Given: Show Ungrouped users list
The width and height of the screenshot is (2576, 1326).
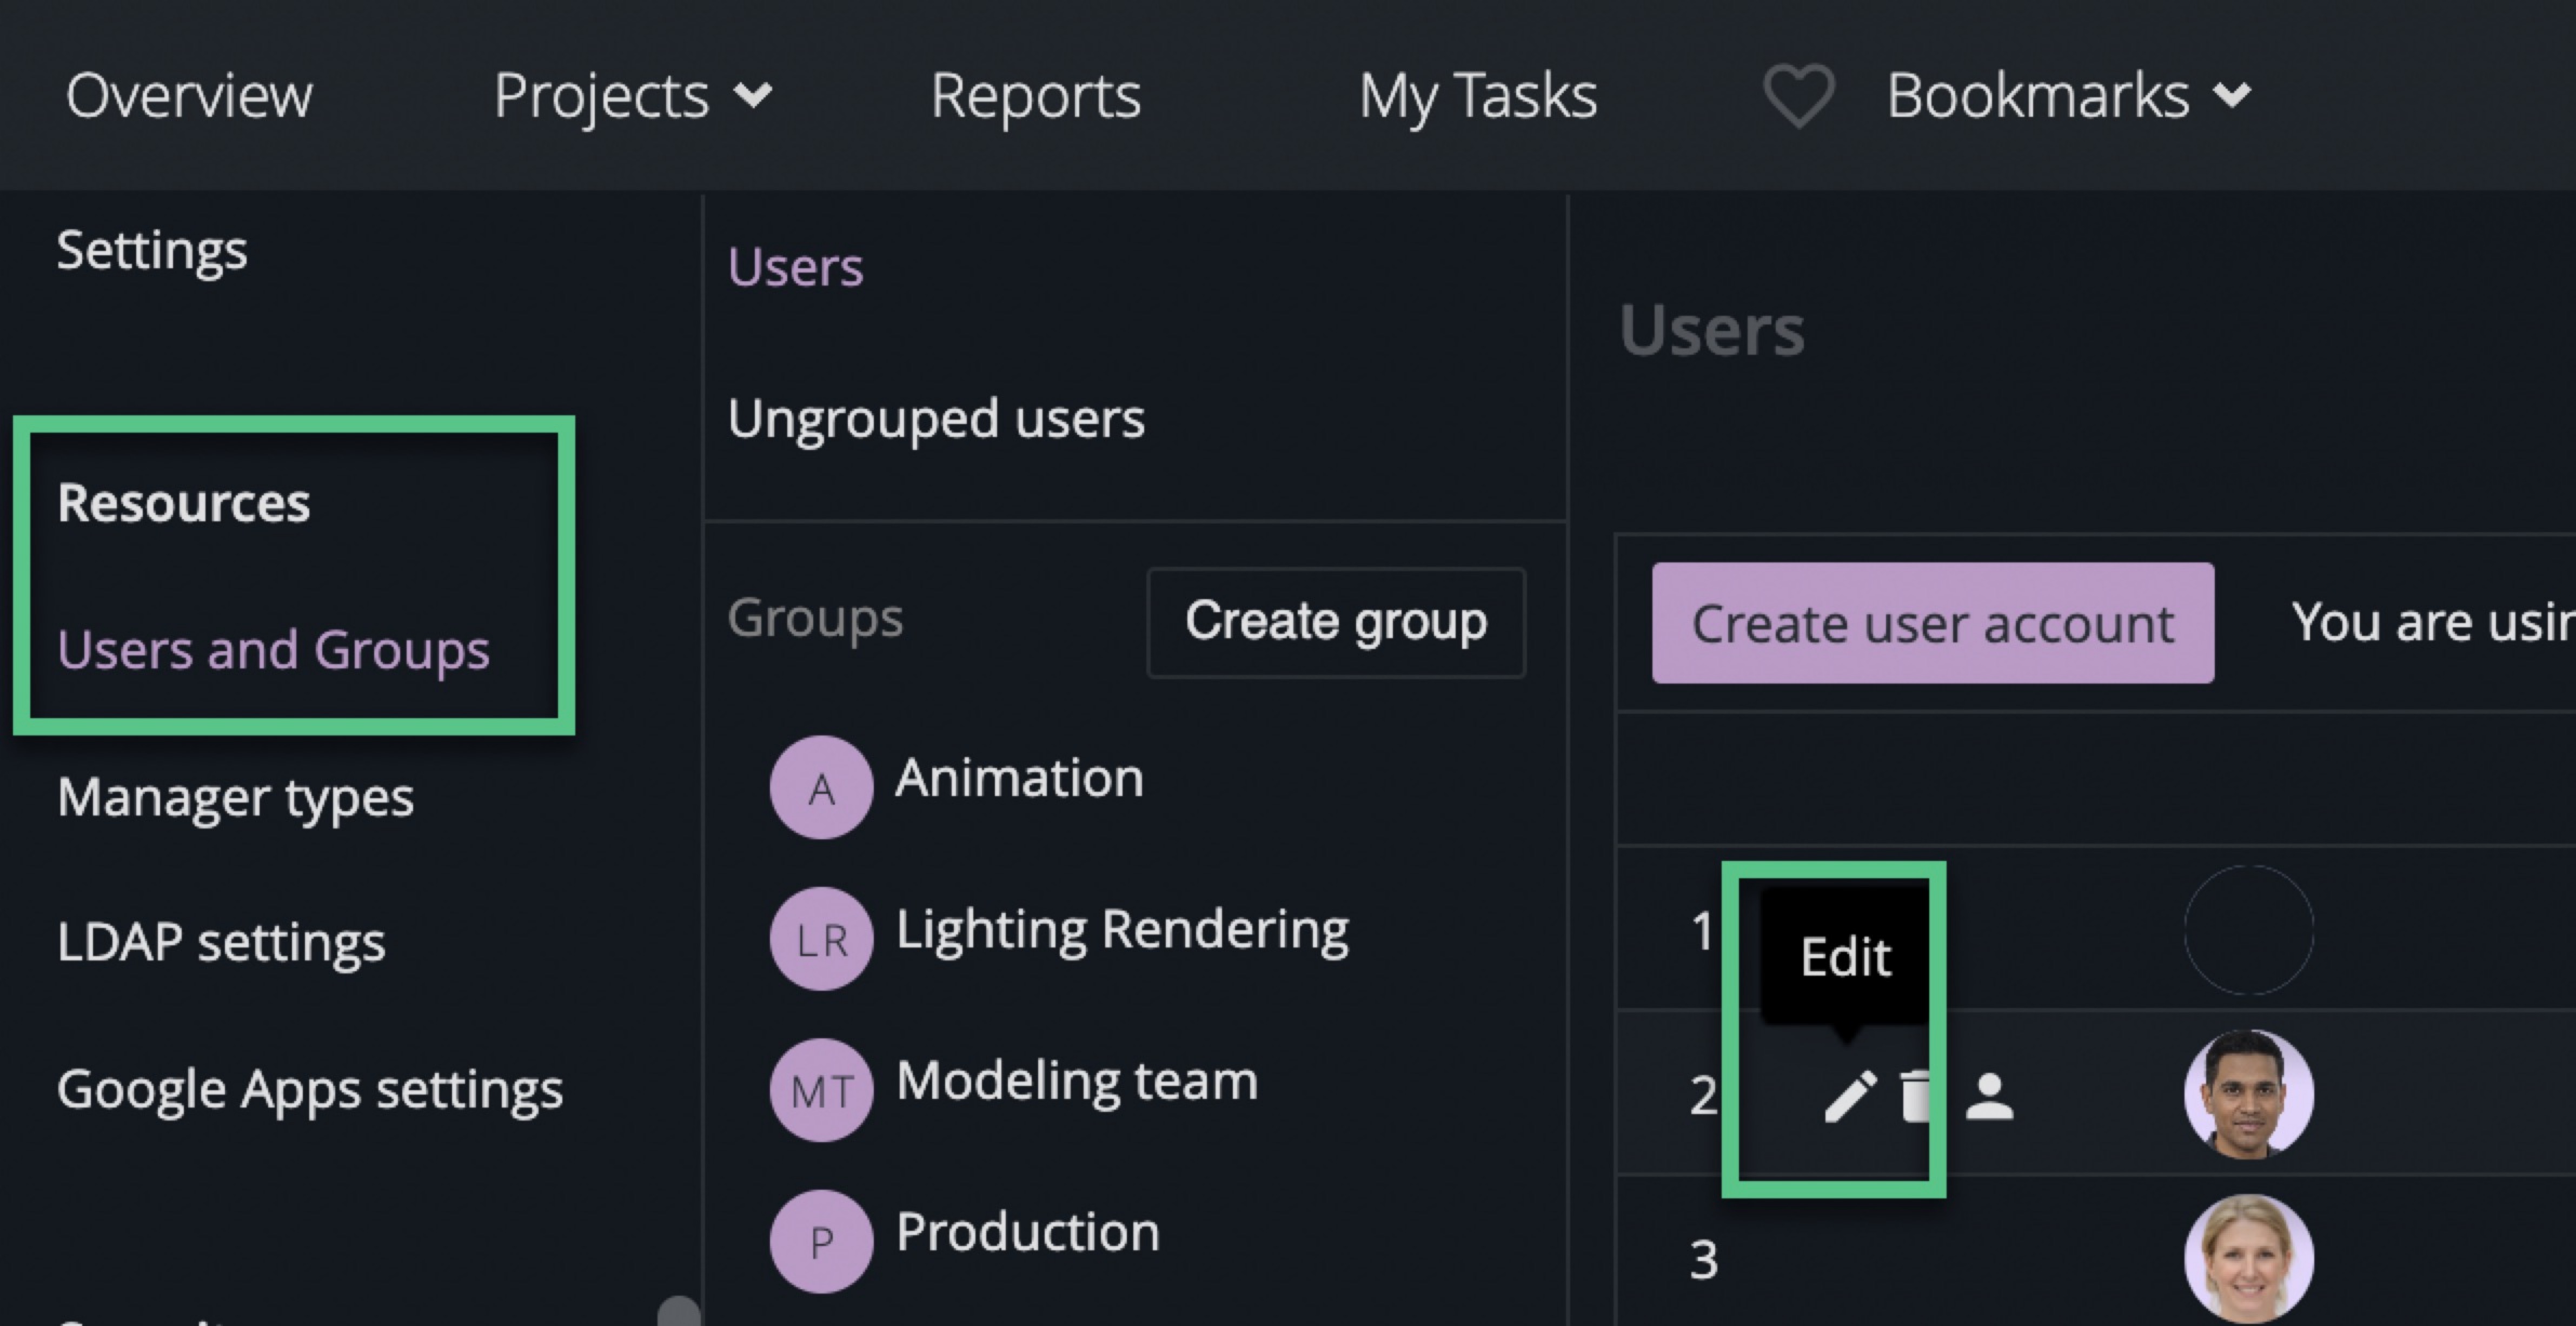Looking at the screenshot, I should coord(936,418).
